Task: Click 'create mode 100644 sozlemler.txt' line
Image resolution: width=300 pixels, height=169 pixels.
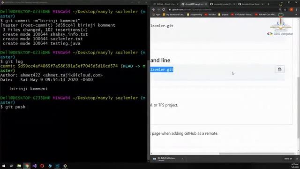Action: click(x=43, y=39)
